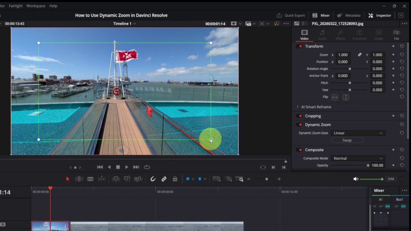Mute audio via speaker icon

[x=356, y=179]
